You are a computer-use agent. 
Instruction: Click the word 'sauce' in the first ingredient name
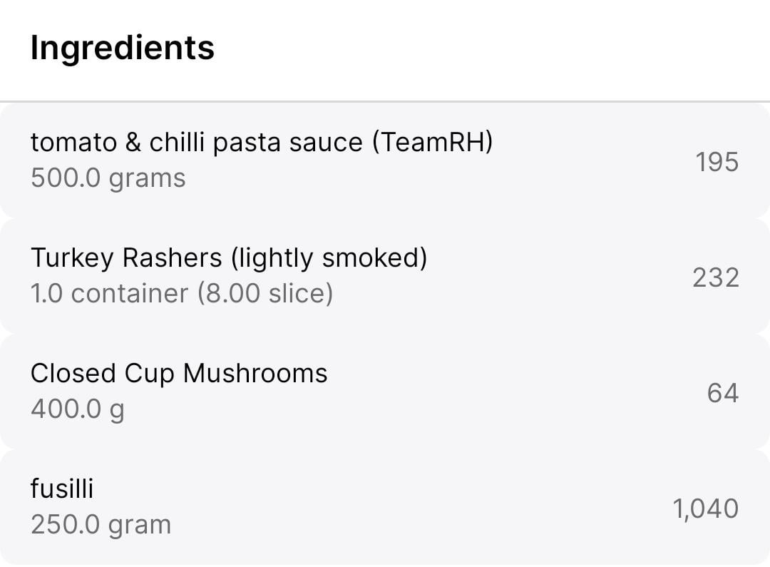[x=326, y=143]
